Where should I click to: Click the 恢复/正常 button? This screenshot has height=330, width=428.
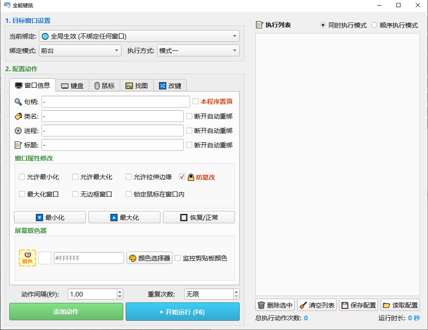[x=199, y=217]
